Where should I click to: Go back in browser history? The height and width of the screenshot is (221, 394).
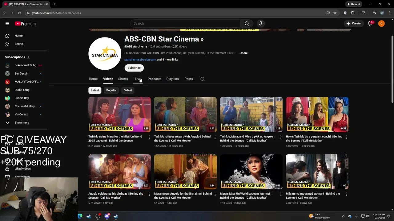point(4,13)
